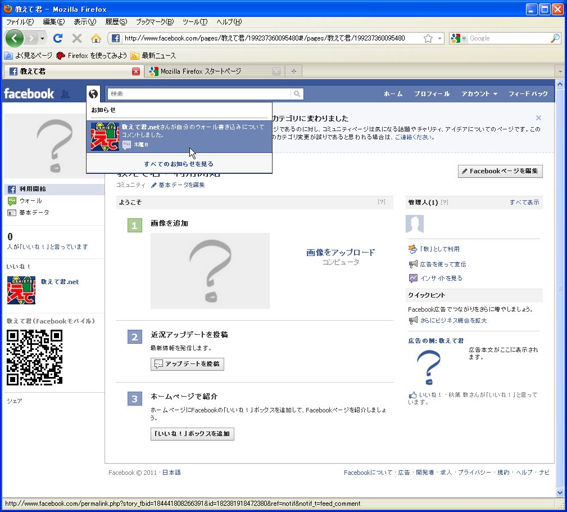Open プロフィール in Facebook header
Image resolution: width=567 pixels, height=512 pixels.
pyautogui.click(x=432, y=94)
